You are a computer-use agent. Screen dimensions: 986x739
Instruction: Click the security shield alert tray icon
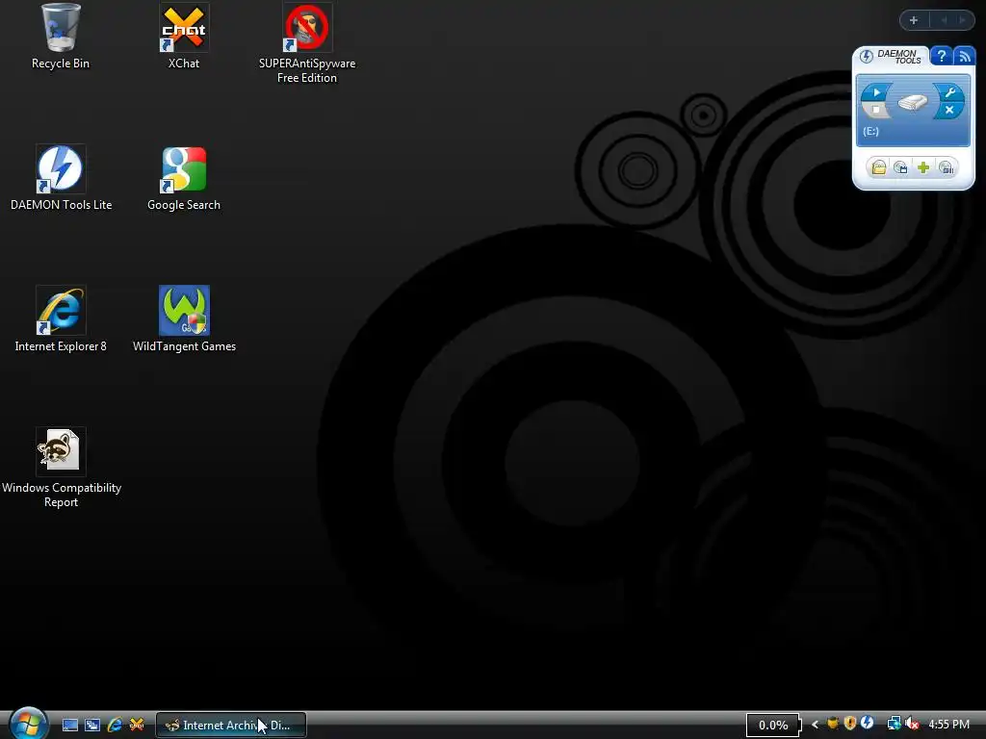click(850, 724)
